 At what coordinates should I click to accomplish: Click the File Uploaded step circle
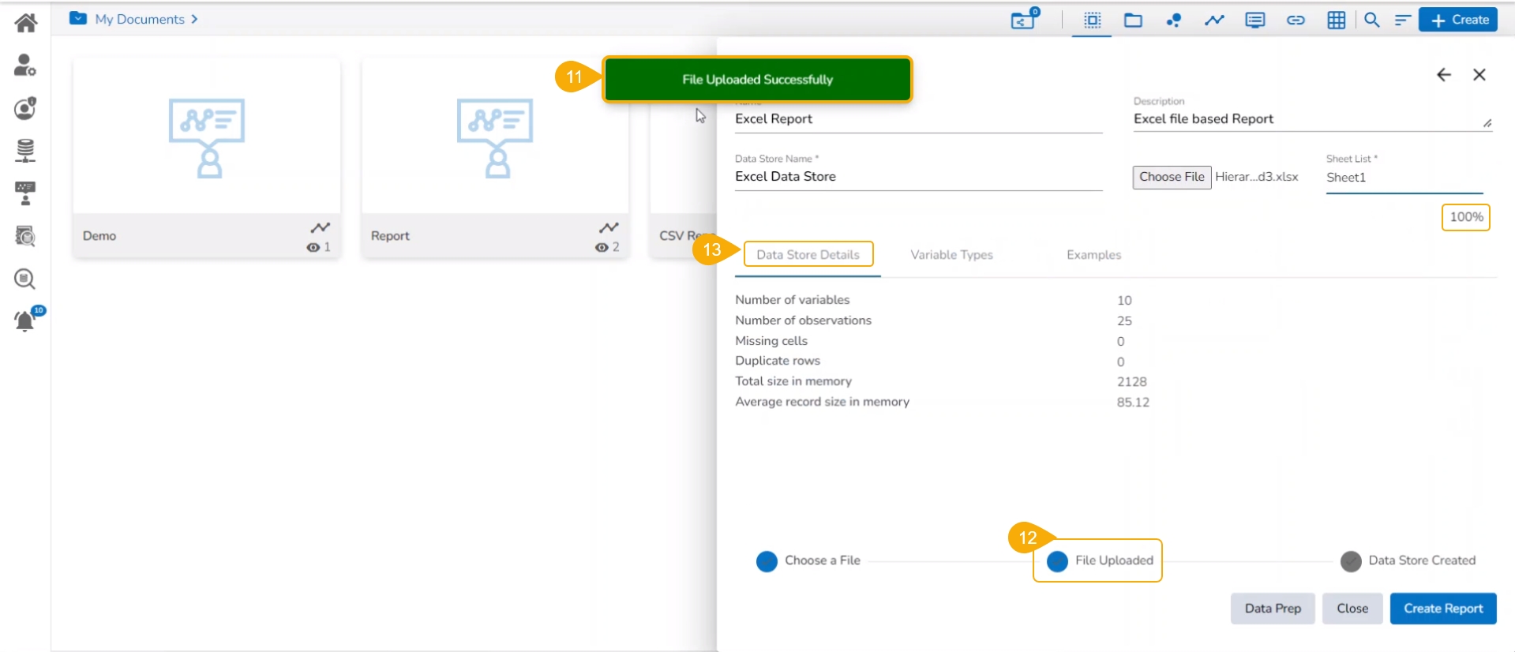point(1057,561)
